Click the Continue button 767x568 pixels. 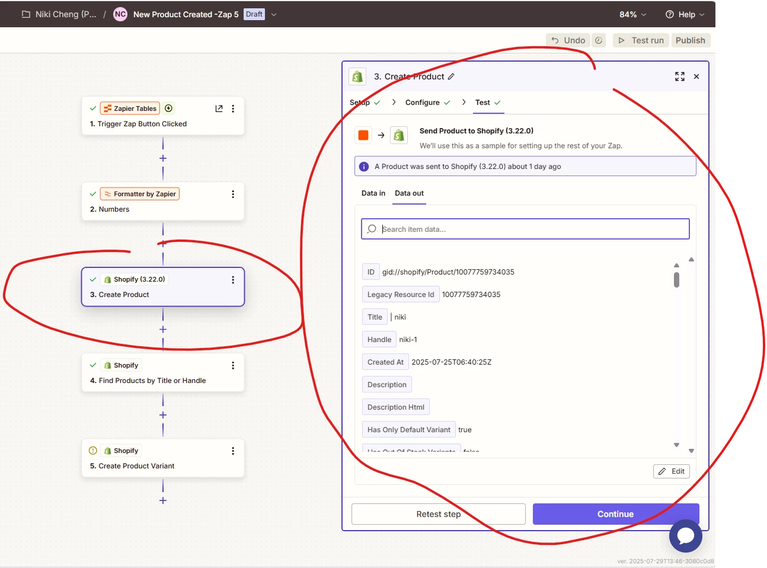(x=616, y=514)
